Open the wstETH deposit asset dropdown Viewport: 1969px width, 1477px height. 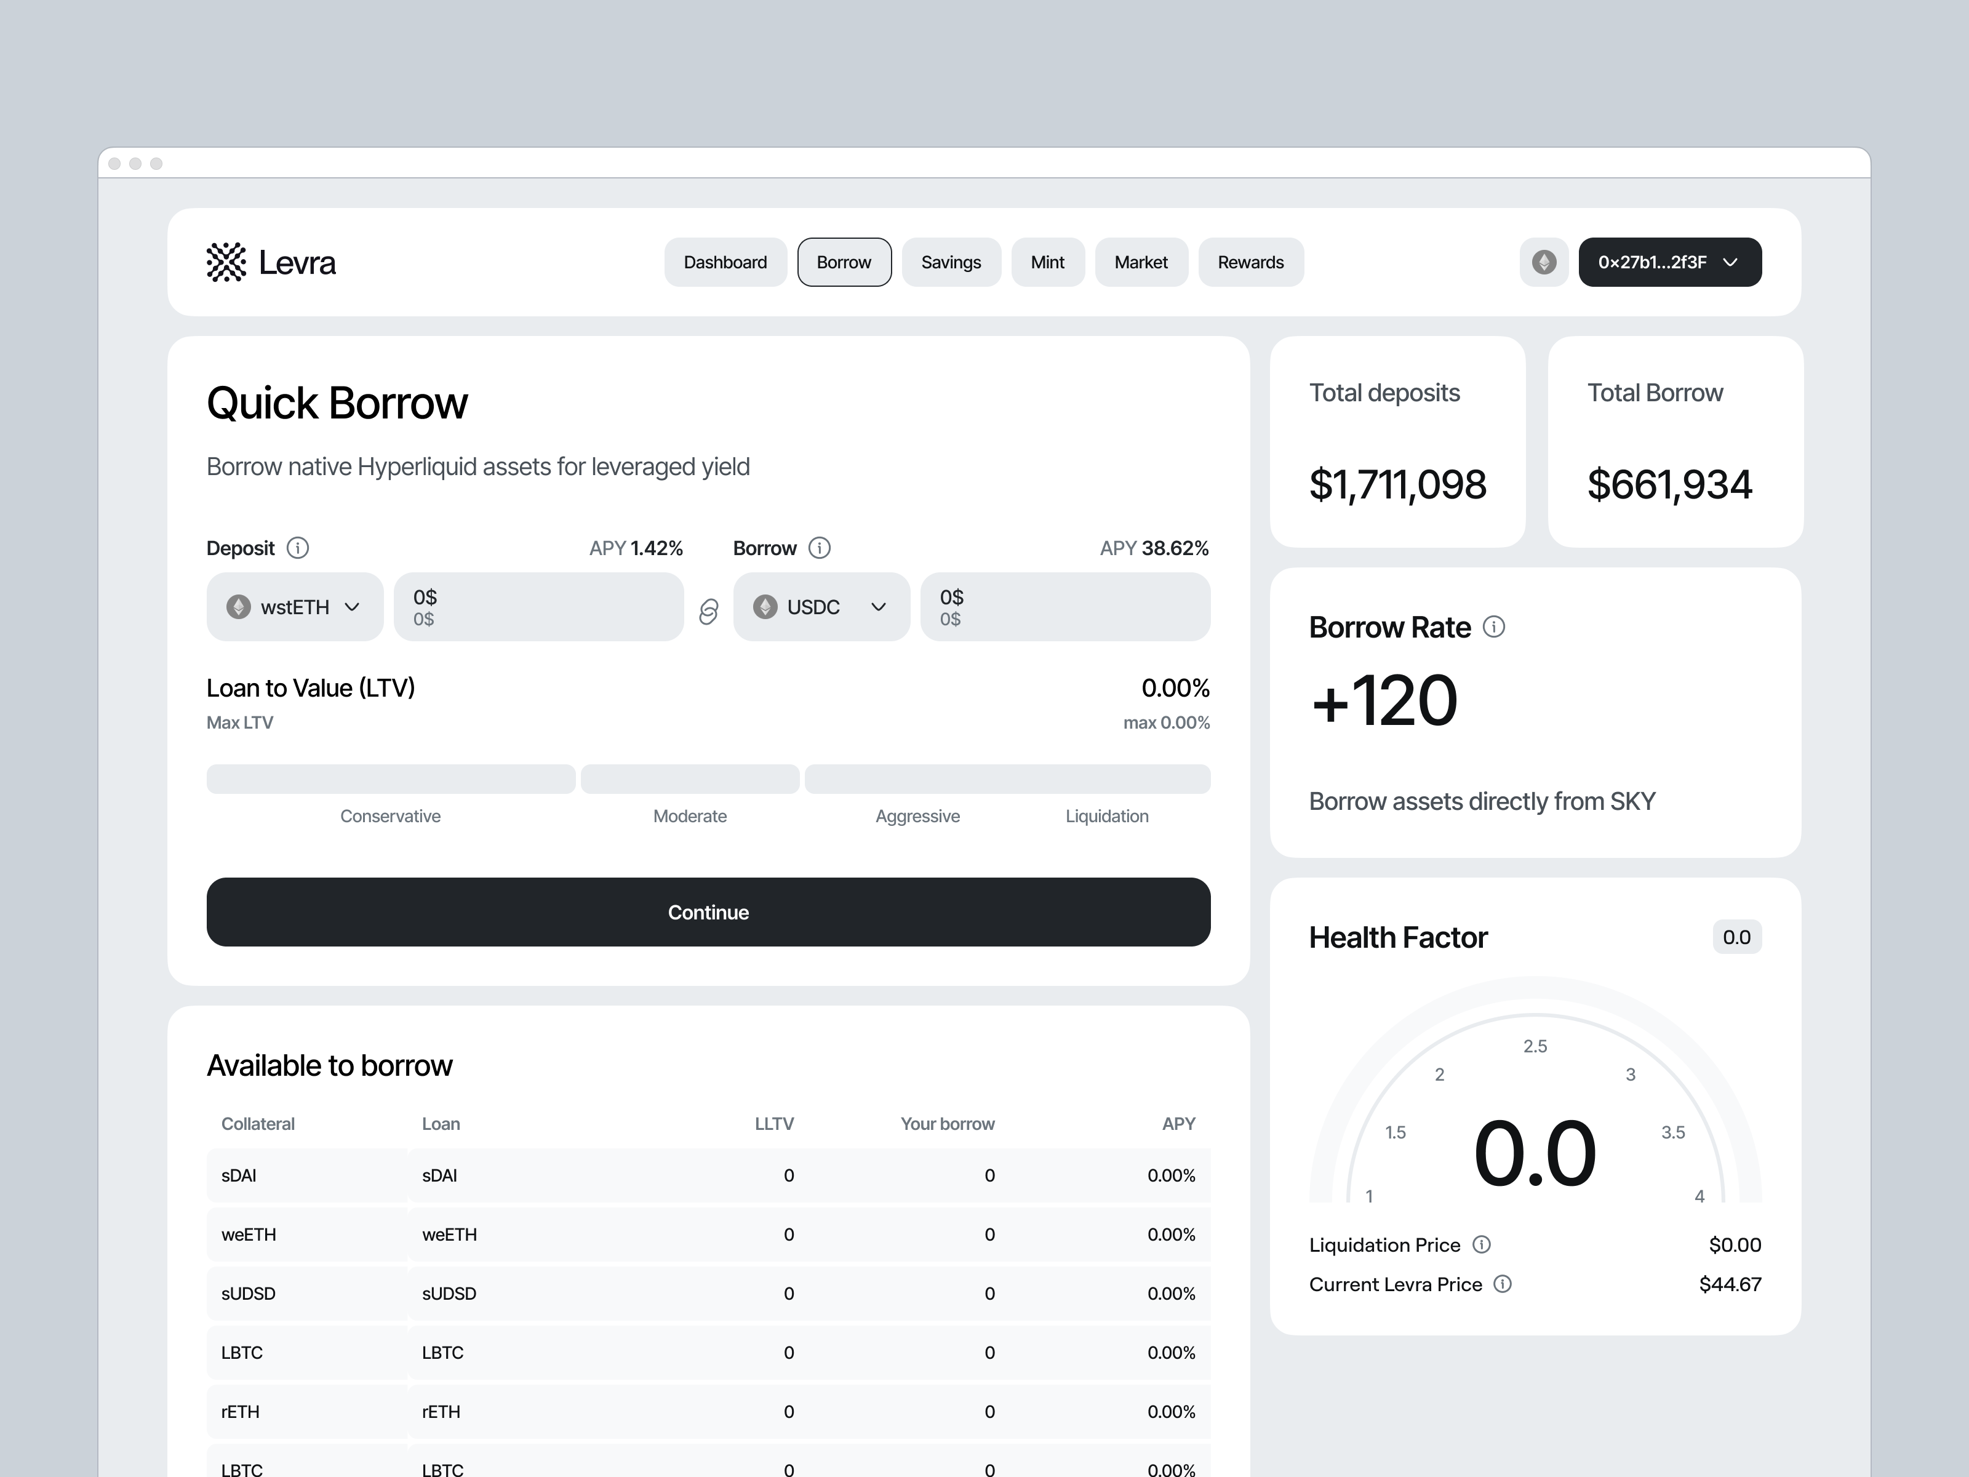(x=353, y=606)
